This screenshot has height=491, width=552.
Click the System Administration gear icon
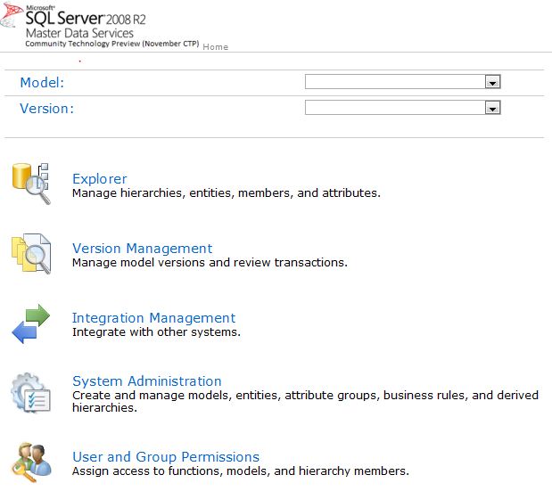tap(31, 393)
